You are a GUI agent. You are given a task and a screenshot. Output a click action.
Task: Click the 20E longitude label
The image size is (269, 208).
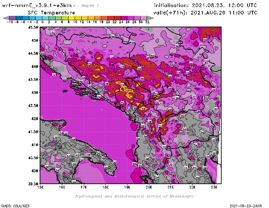tap(149, 187)
